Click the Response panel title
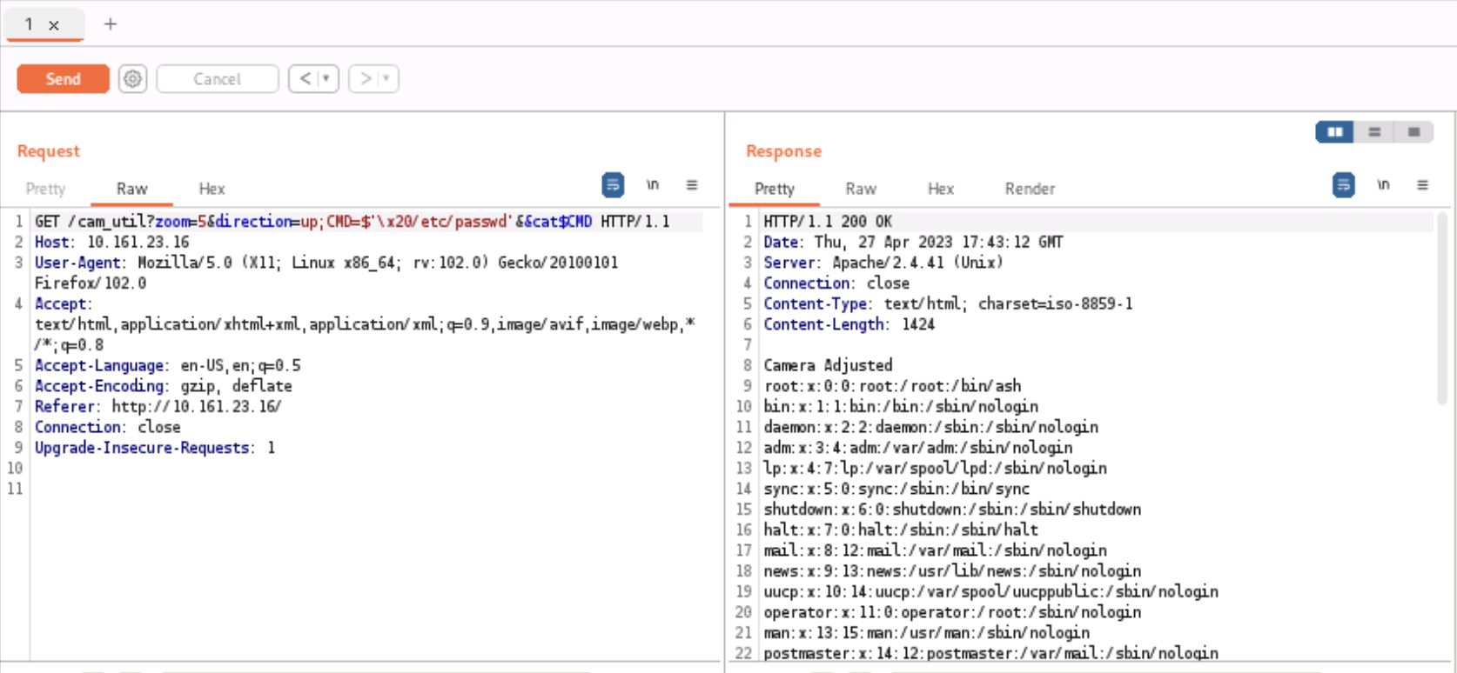The height and width of the screenshot is (673, 1457). pyautogui.click(x=783, y=151)
